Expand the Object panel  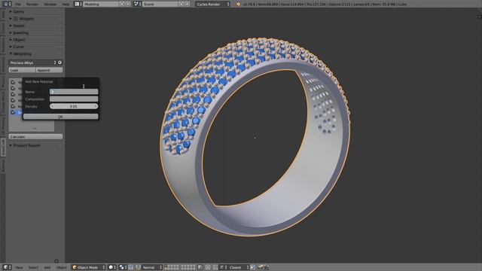point(11,40)
